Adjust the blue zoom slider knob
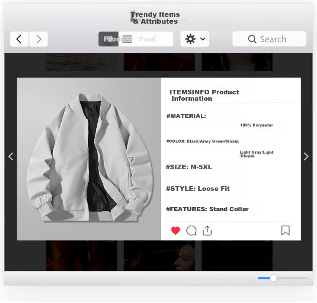 [273, 278]
